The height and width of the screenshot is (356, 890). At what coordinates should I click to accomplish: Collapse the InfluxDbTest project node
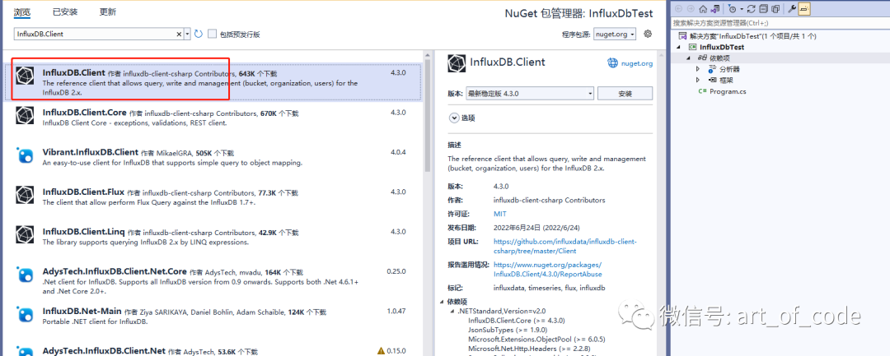[678, 47]
